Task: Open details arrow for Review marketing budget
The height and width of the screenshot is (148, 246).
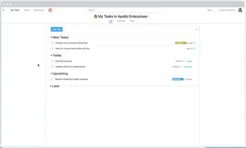Action: click(x=196, y=79)
